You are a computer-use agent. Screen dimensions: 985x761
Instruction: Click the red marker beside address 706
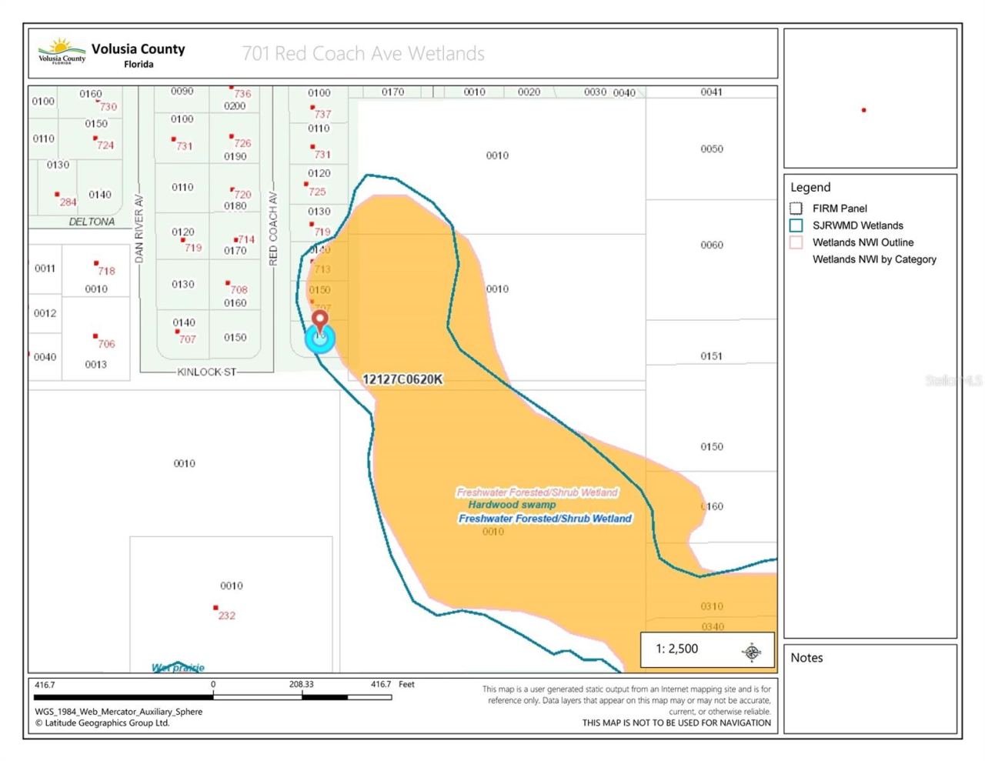click(x=95, y=336)
